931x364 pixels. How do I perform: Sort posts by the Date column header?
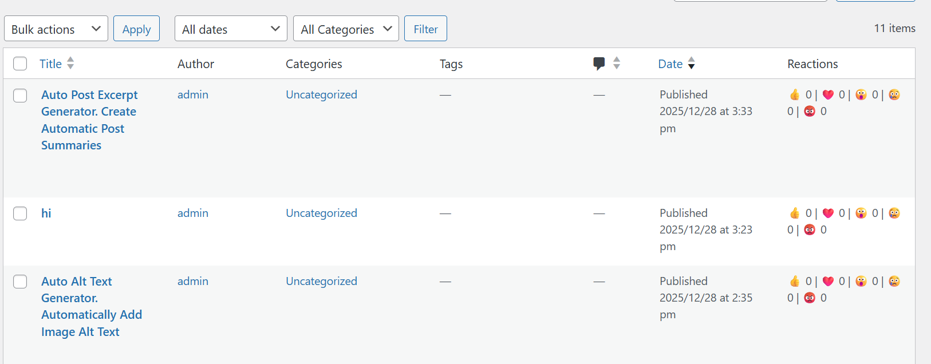[x=670, y=64]
